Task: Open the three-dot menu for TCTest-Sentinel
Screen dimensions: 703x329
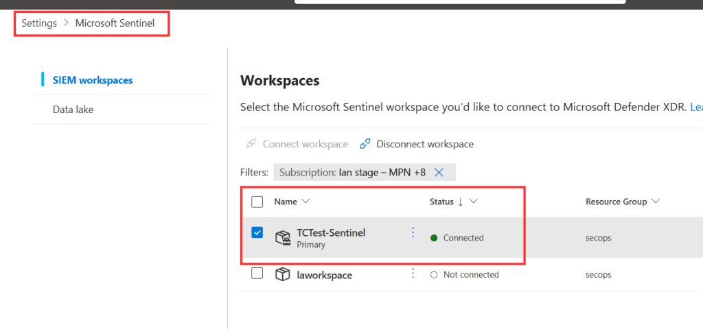Action: point(413,233)
